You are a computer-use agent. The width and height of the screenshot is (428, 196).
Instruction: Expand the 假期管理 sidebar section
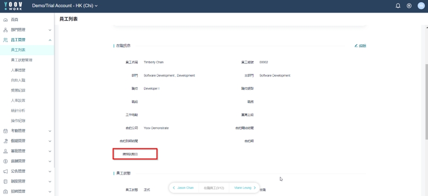[50, 141]
